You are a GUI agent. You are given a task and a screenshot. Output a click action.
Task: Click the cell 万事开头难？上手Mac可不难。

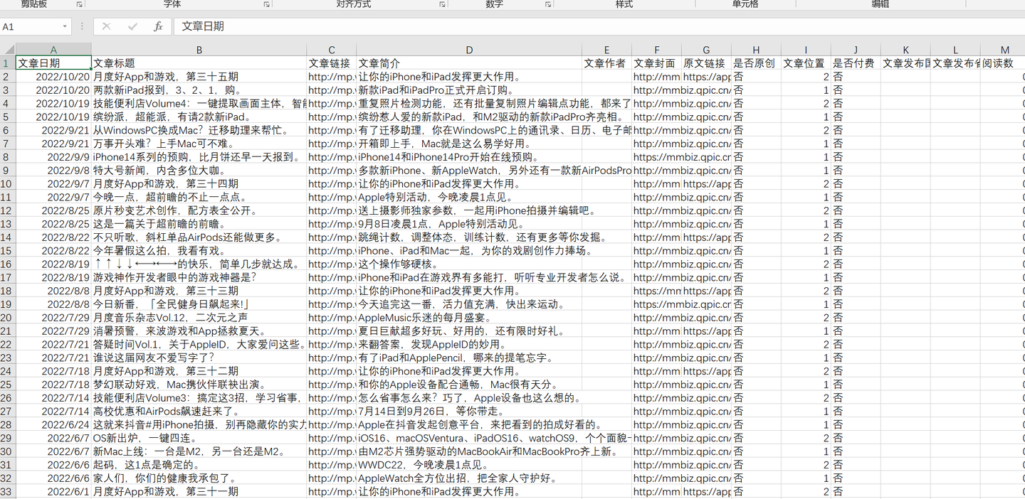click(x=199, y=144)
